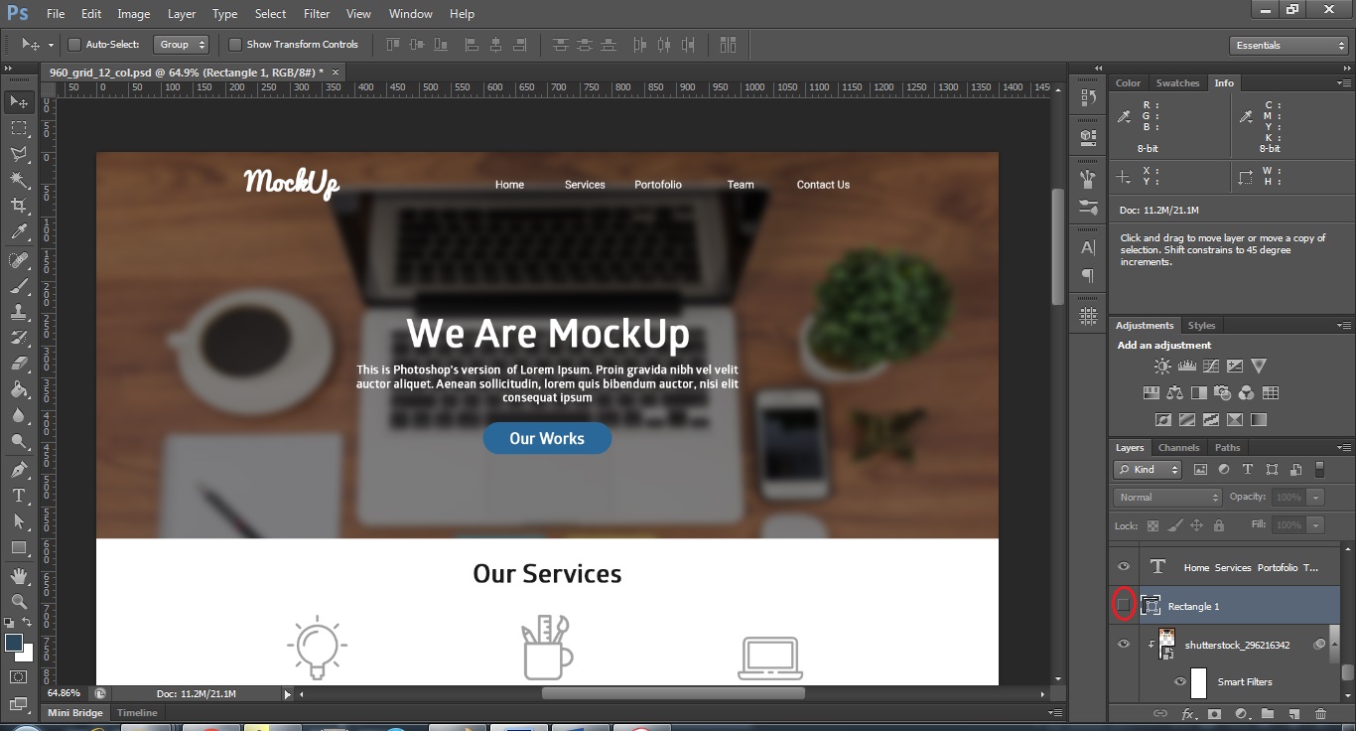Select the Horizontal Type tool
1356x731 pixels.
coord(19,496)
